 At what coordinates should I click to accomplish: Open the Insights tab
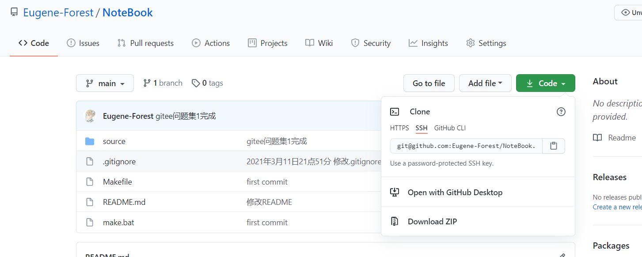coord(428,43)
